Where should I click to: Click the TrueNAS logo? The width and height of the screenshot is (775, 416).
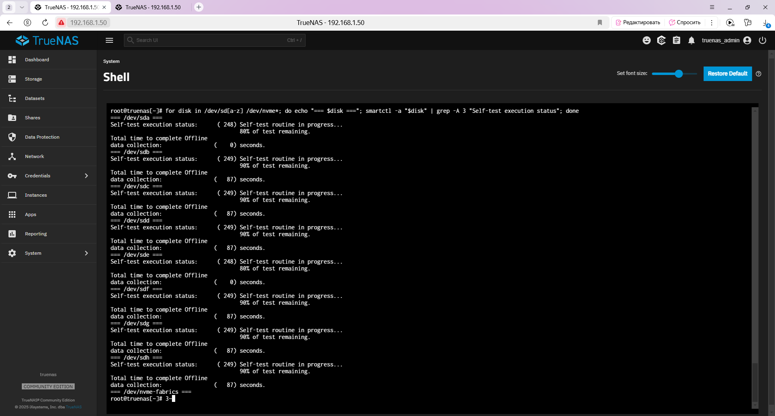tap(47, 40)
